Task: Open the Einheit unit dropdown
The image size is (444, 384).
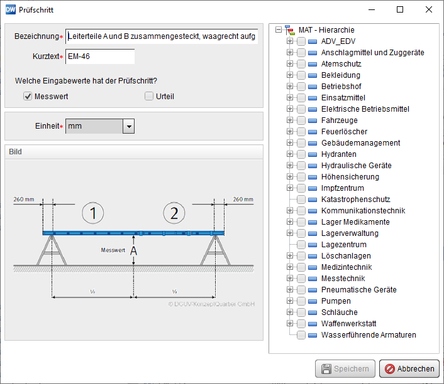Action: point(128,126)
